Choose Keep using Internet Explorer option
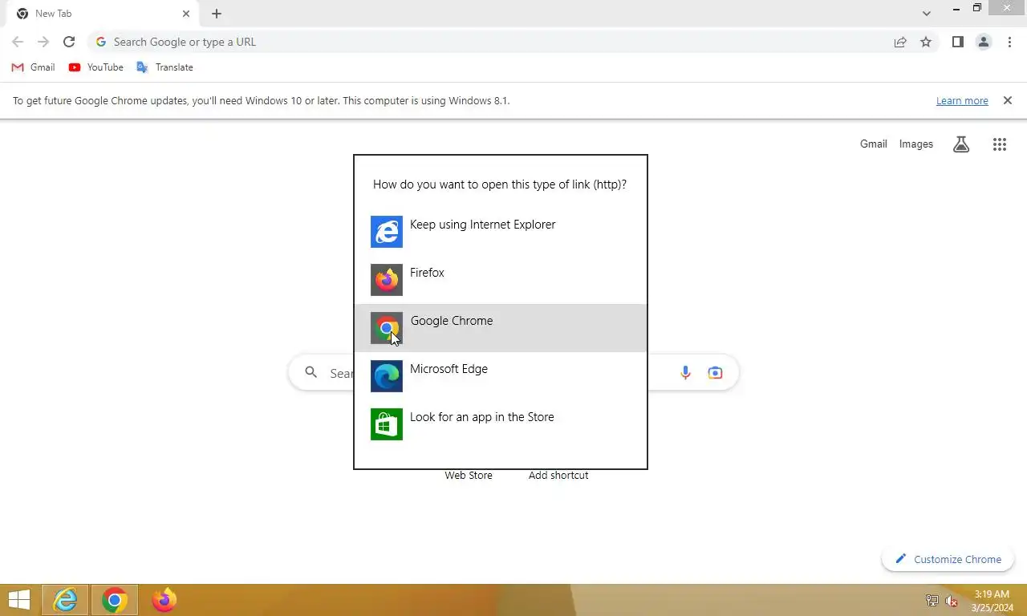The height and width of the screenshot is (616, 1027). pos(500,232)
